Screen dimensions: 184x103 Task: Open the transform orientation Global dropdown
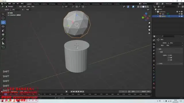(x=66, y=7)
